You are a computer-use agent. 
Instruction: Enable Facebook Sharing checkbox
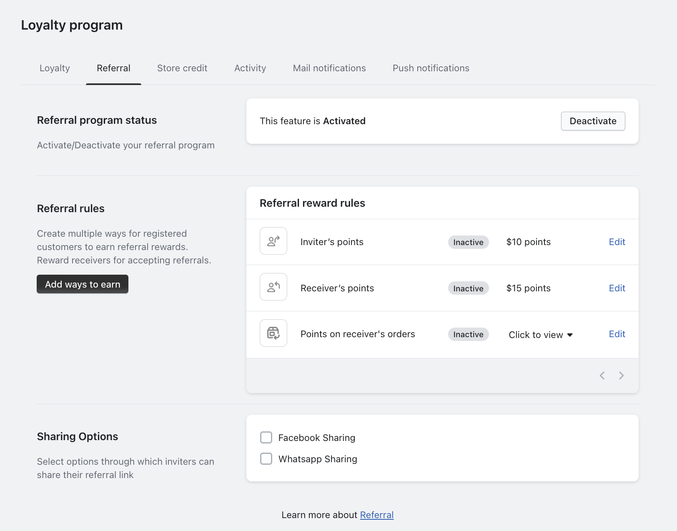(x=266, y=437)
